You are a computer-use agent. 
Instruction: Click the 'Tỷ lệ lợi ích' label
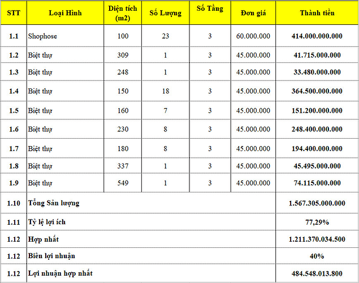[x=50, y=221]
